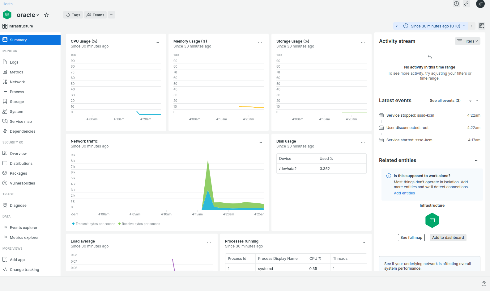Click the Add to dashboard button

[448, 238]
